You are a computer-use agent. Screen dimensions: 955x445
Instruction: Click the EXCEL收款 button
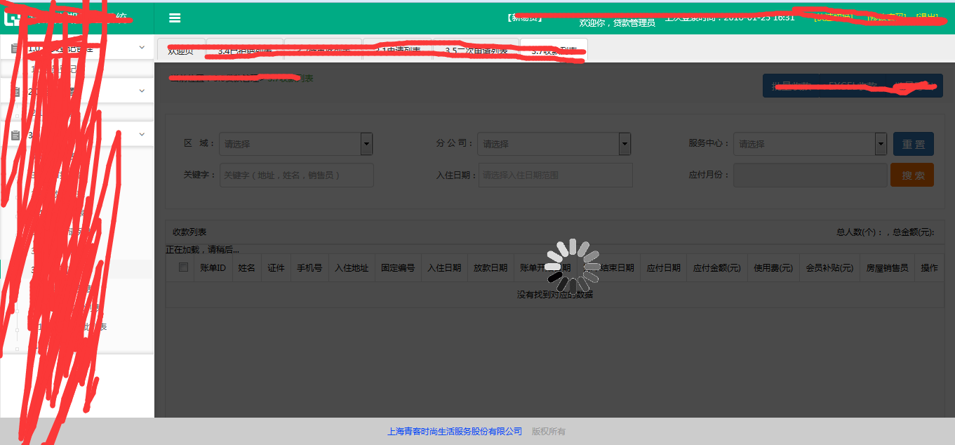point(853,86)
